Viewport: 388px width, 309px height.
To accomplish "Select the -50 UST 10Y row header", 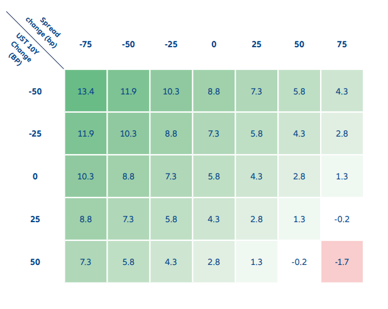I will 35,91.
